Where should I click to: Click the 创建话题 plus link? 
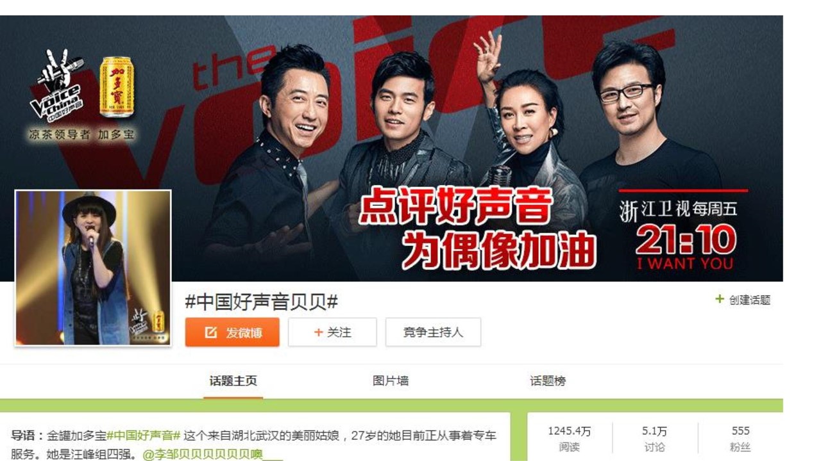(x=743, y=300)
